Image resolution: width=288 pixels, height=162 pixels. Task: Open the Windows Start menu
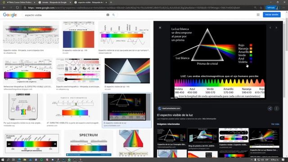point(3,160)
